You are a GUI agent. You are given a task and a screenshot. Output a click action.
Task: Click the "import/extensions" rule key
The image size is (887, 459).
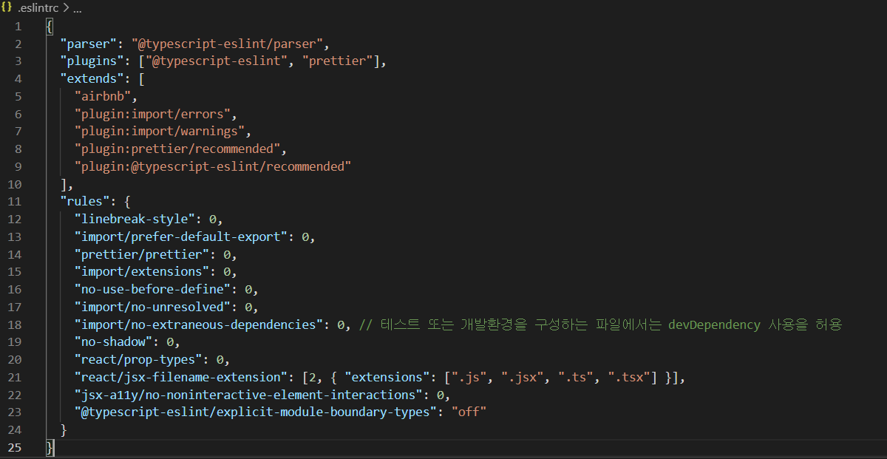pyautogui.click(x=143, y=272)
